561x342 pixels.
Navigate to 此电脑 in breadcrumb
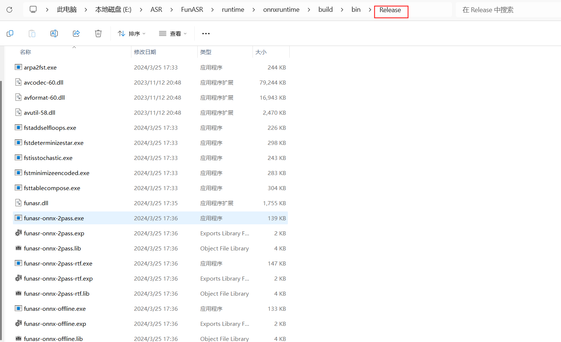tap(67, 10)
